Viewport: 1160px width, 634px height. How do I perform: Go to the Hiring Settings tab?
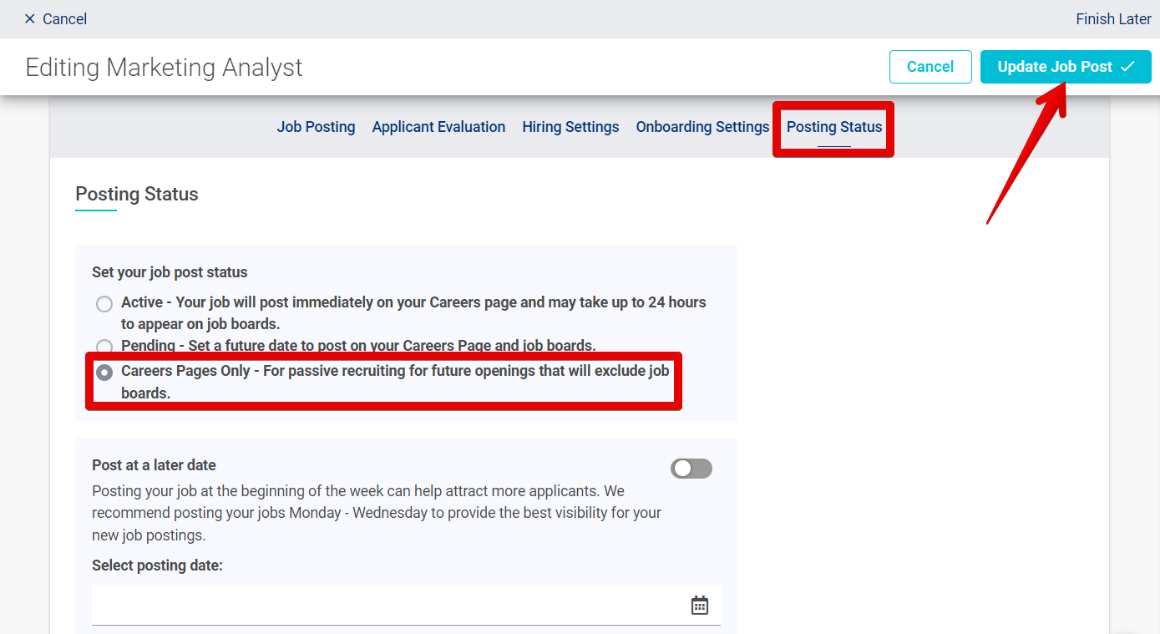[570, 127]
